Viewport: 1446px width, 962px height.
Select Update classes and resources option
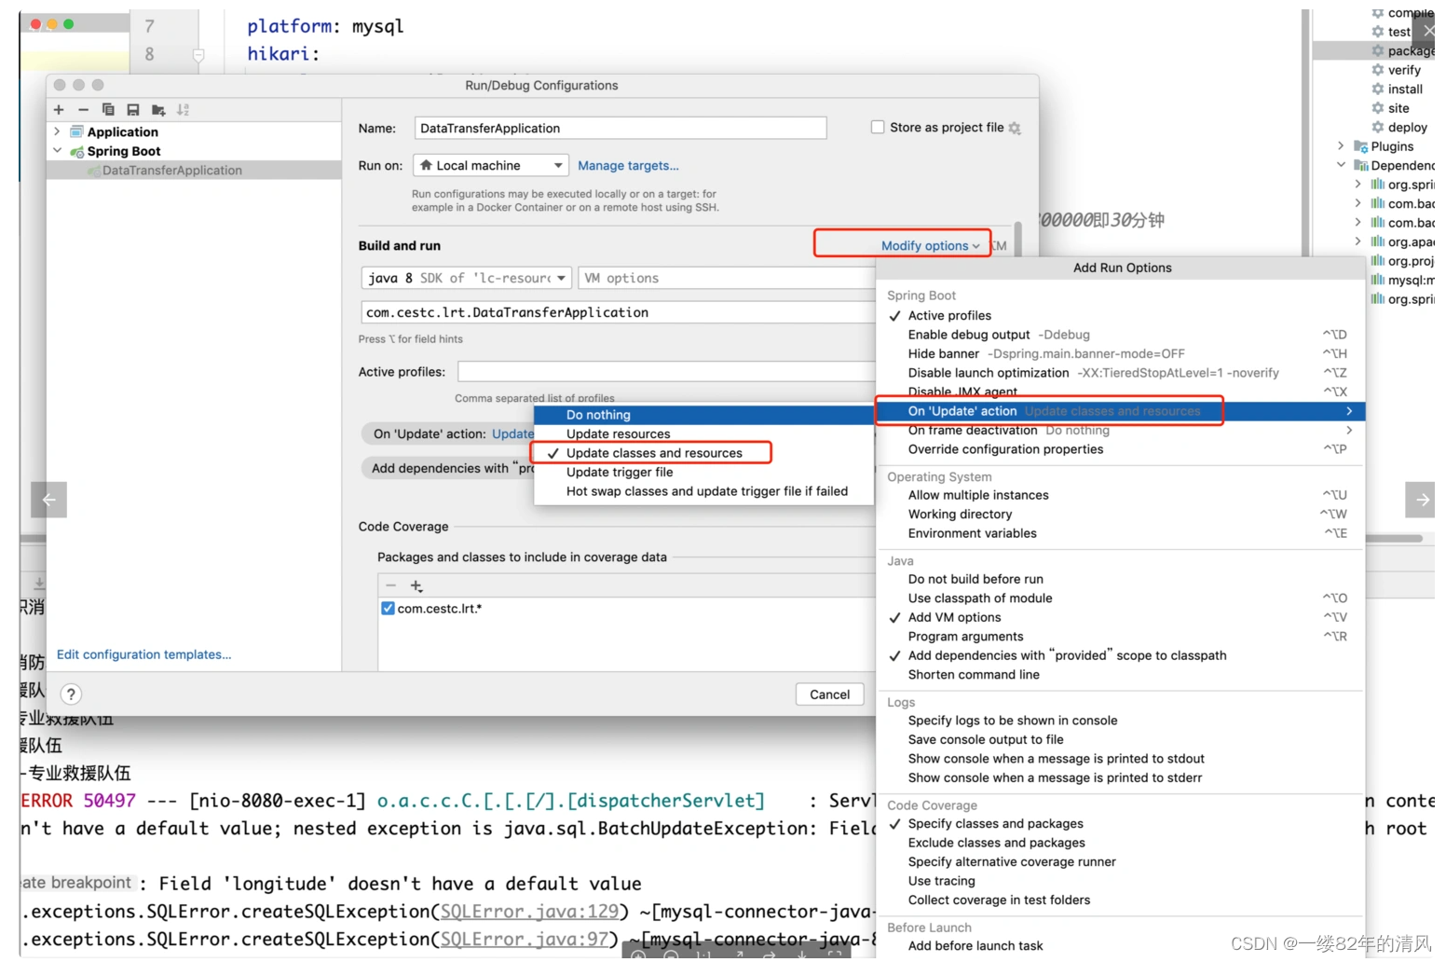[654, 454]
